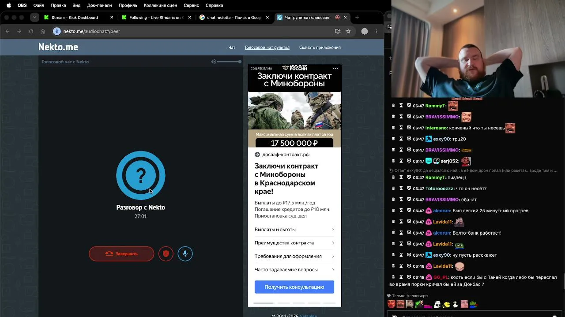Expand Выплаты и льготы in the ad
The width and height of the screenshot is (565, 317).
(294, 229)
